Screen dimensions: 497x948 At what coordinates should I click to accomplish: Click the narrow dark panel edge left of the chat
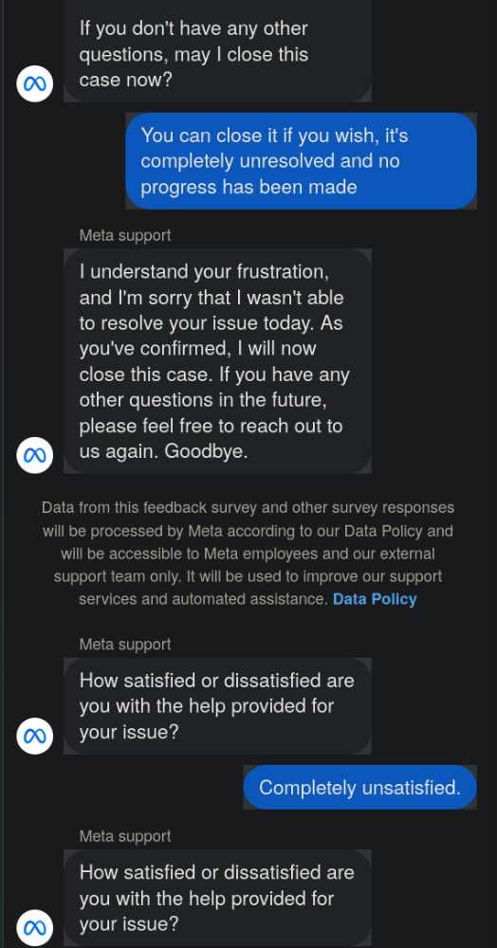[2, 474]
